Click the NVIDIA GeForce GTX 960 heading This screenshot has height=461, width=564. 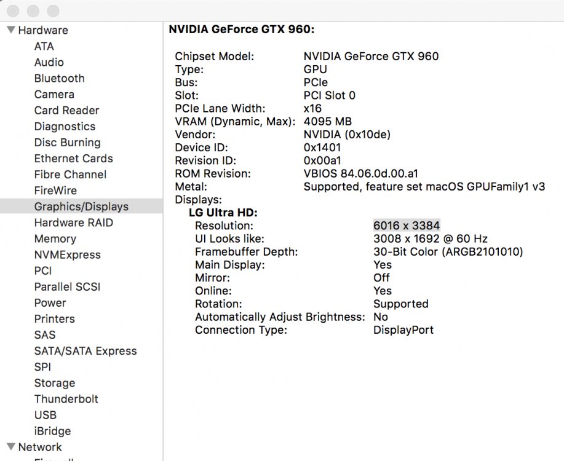click(x=242, y=29)
